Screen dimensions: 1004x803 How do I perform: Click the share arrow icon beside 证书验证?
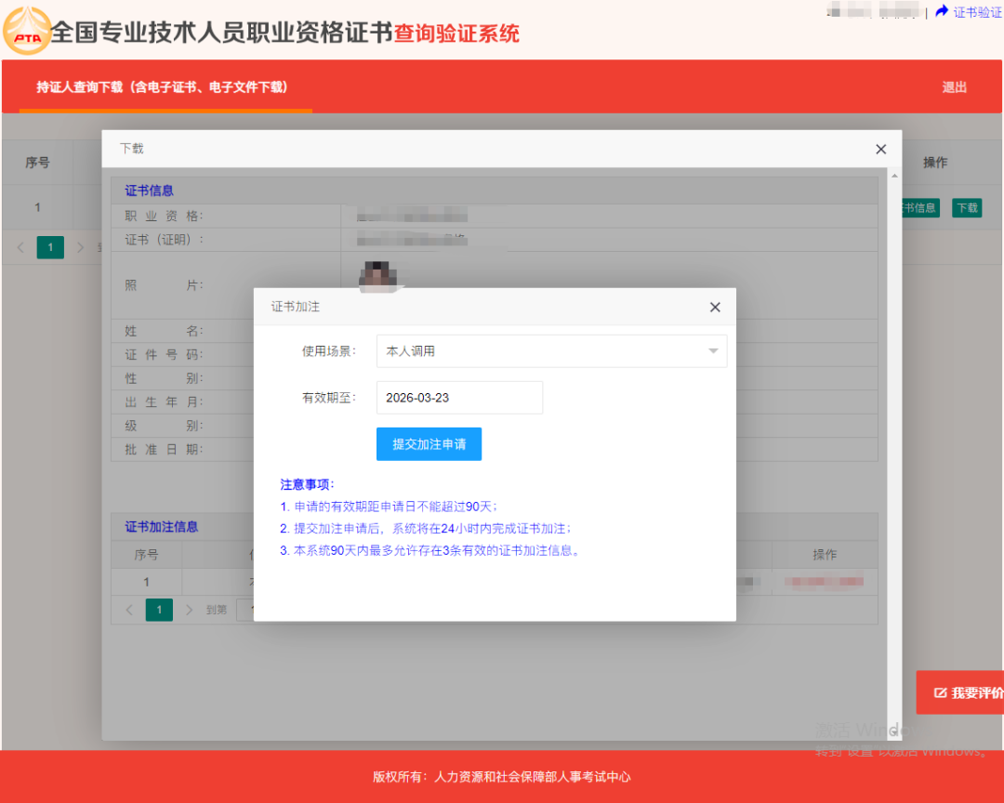[942, 11]
